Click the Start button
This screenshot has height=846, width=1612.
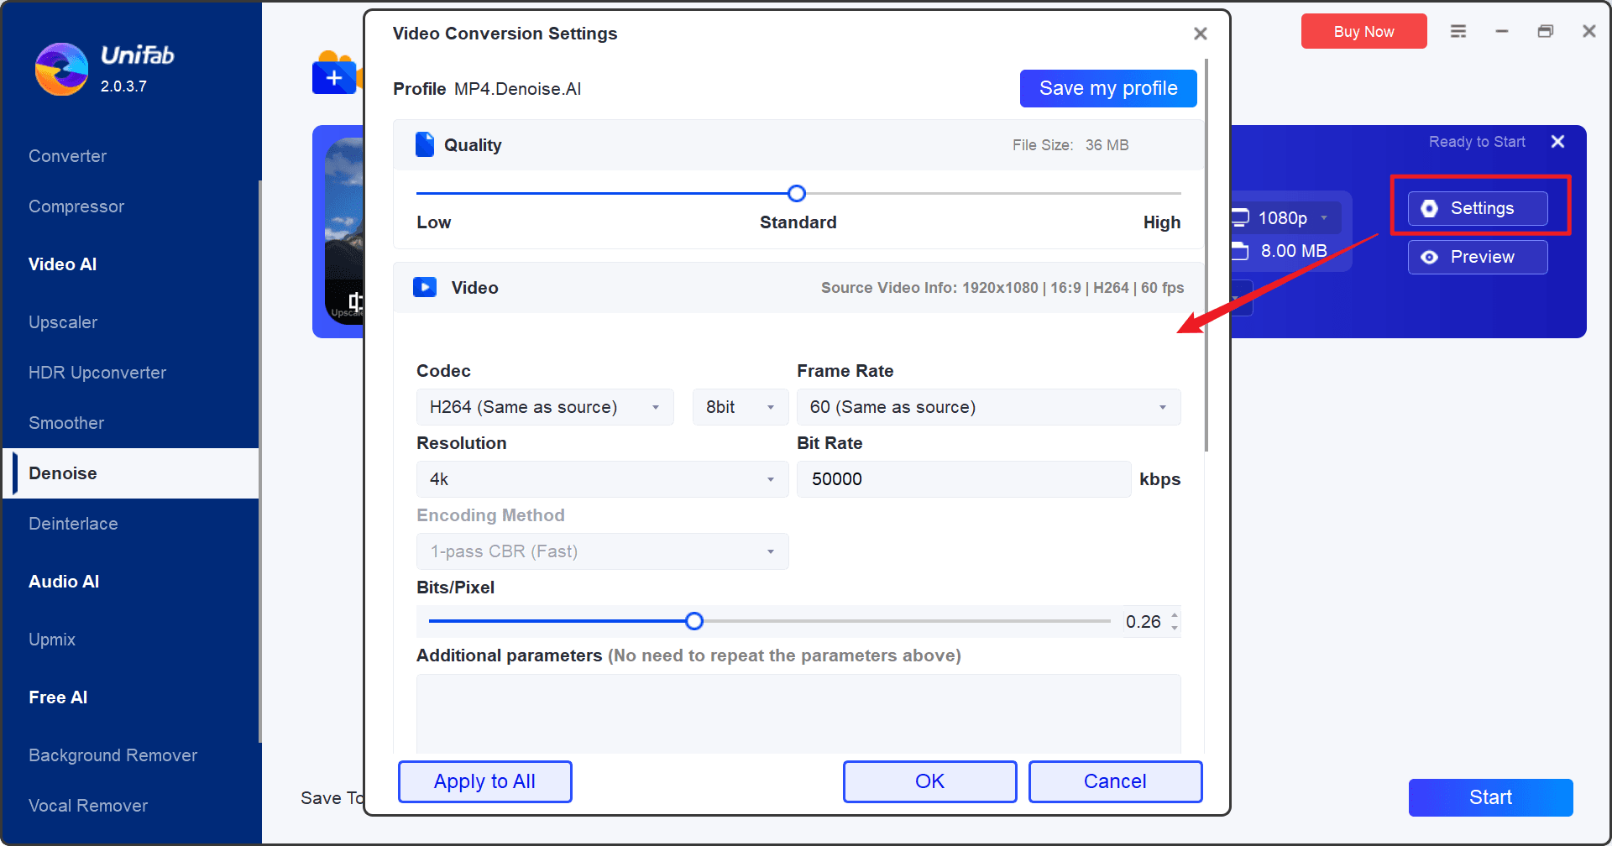coord(1490,797)
